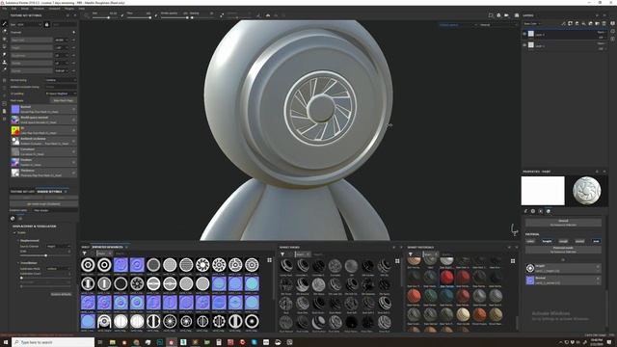Toggle the metal material channel
This screenshot has height=347, width=617.
click(579, 241)
